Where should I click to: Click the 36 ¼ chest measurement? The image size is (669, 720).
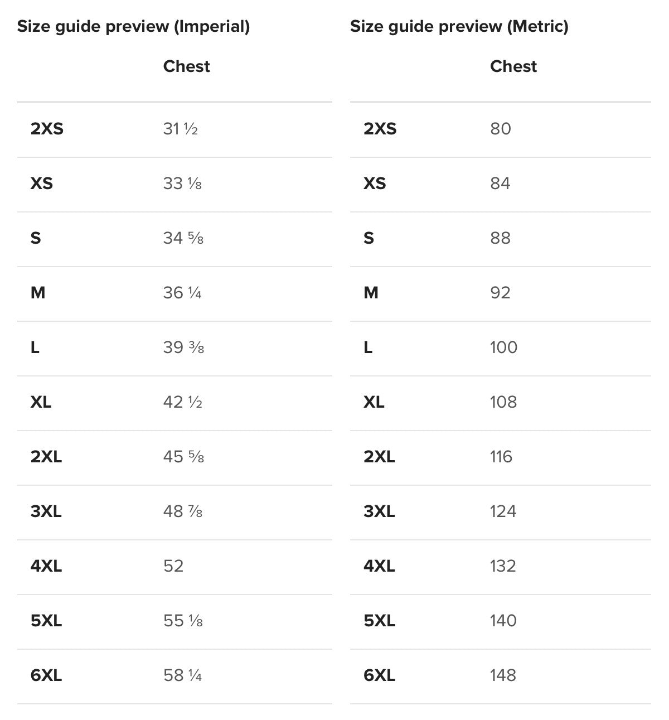pyautogui.click(x=182, y=293)
